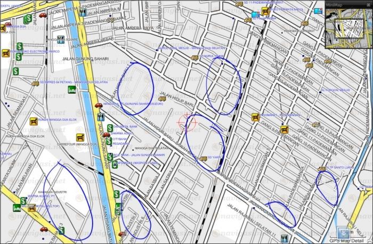
Task: Click the SD Inpres 04 Petang school bus icon
Action: click(35, 84)
